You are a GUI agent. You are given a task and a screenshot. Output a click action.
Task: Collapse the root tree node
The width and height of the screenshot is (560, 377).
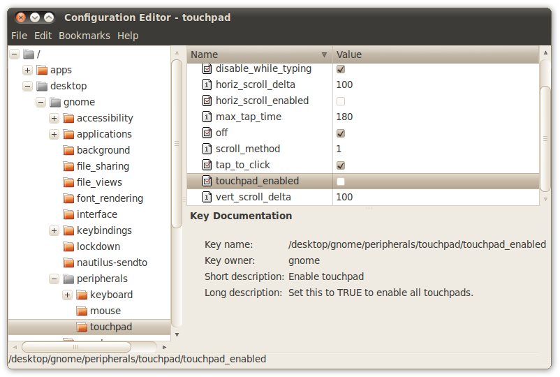14,54
